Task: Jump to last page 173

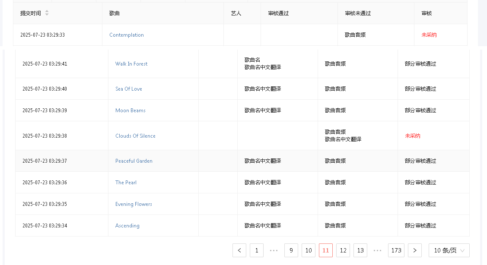Action: [x=396, y=250]
